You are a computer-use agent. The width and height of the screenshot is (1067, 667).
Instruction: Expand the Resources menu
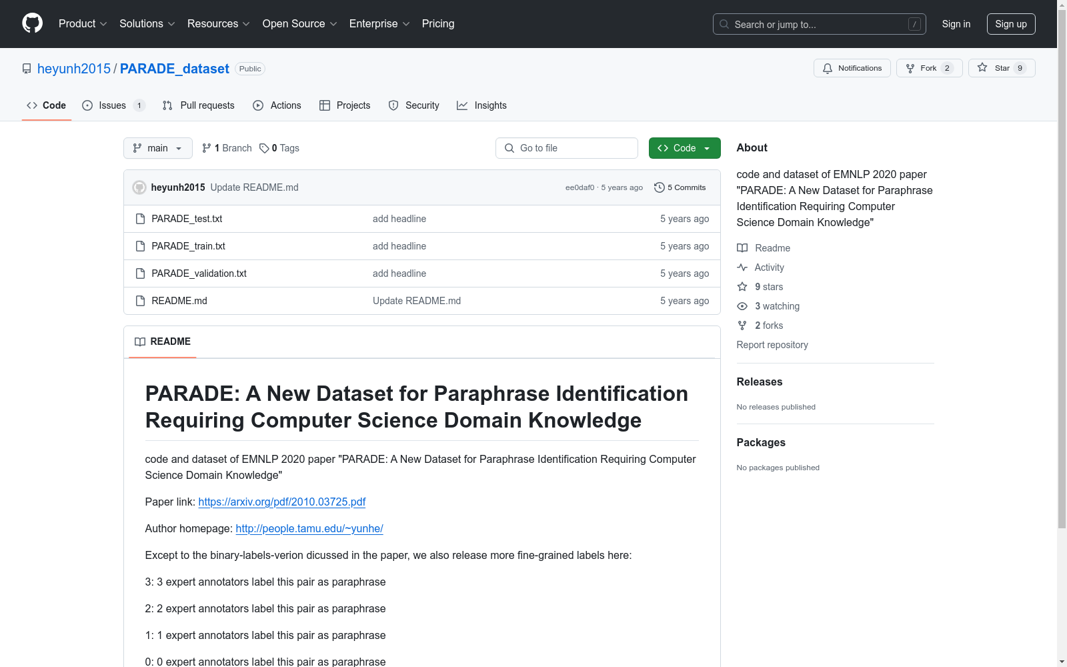[x=219, y=24]
